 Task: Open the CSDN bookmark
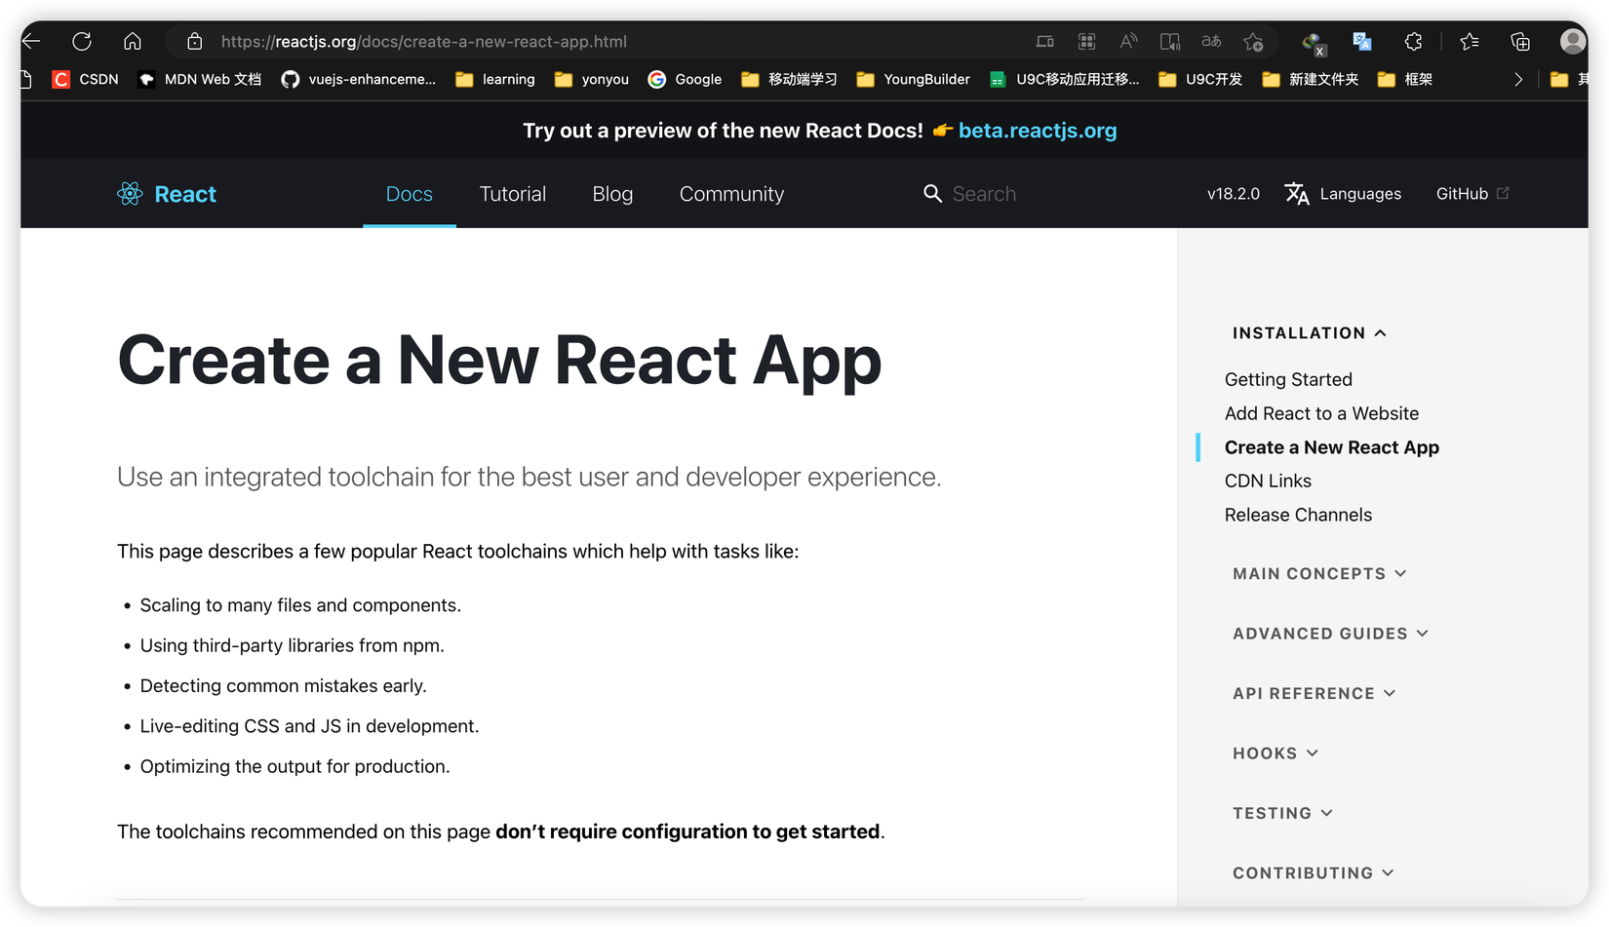click(x=86, y=79)
